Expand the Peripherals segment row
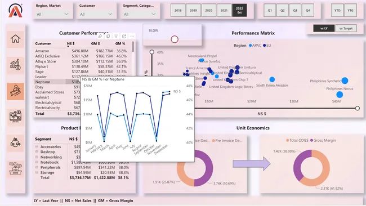Screen dimensions: 366x206 pos(37,167)
